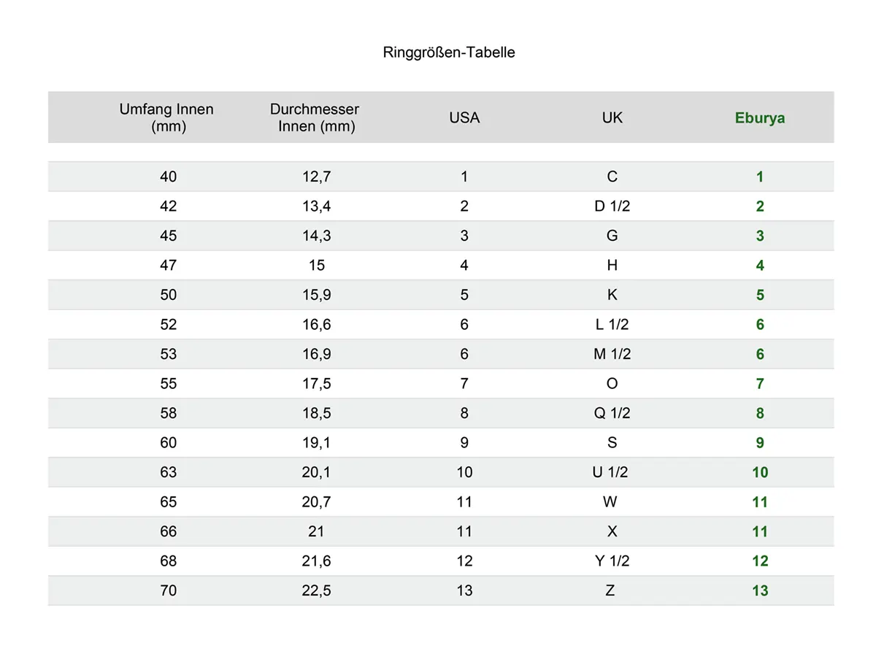This screenshot has width=876, height=670.
Task: Select the UK column header
Action: pos(612,118)
